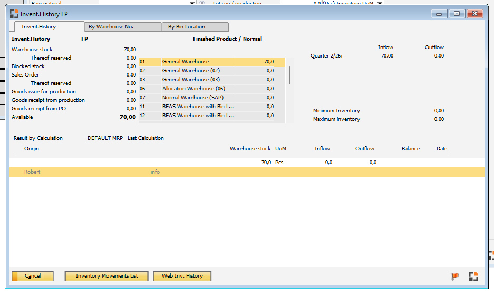Screen dimensions: 494x295
Task: Click the Origin column header
Action: click(32, 149)
